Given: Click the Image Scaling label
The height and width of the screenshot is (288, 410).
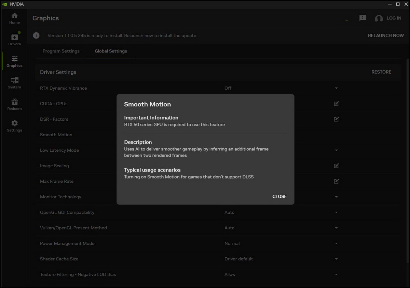Looking at the screenshot, I should point(54,166).
